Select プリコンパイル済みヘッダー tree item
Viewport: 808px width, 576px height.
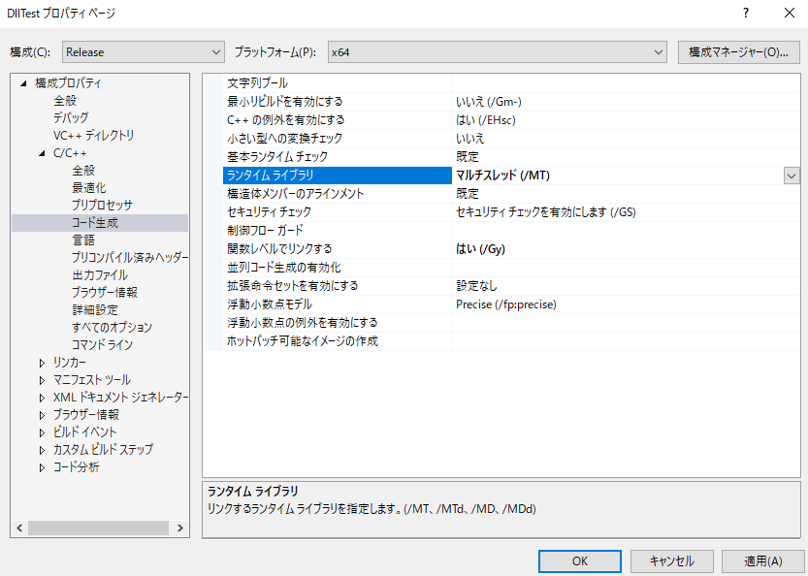point(130,257)
